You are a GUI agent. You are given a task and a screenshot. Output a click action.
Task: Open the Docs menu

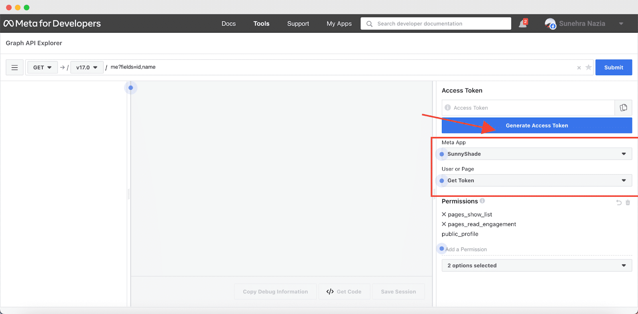(x=228, y=24)
